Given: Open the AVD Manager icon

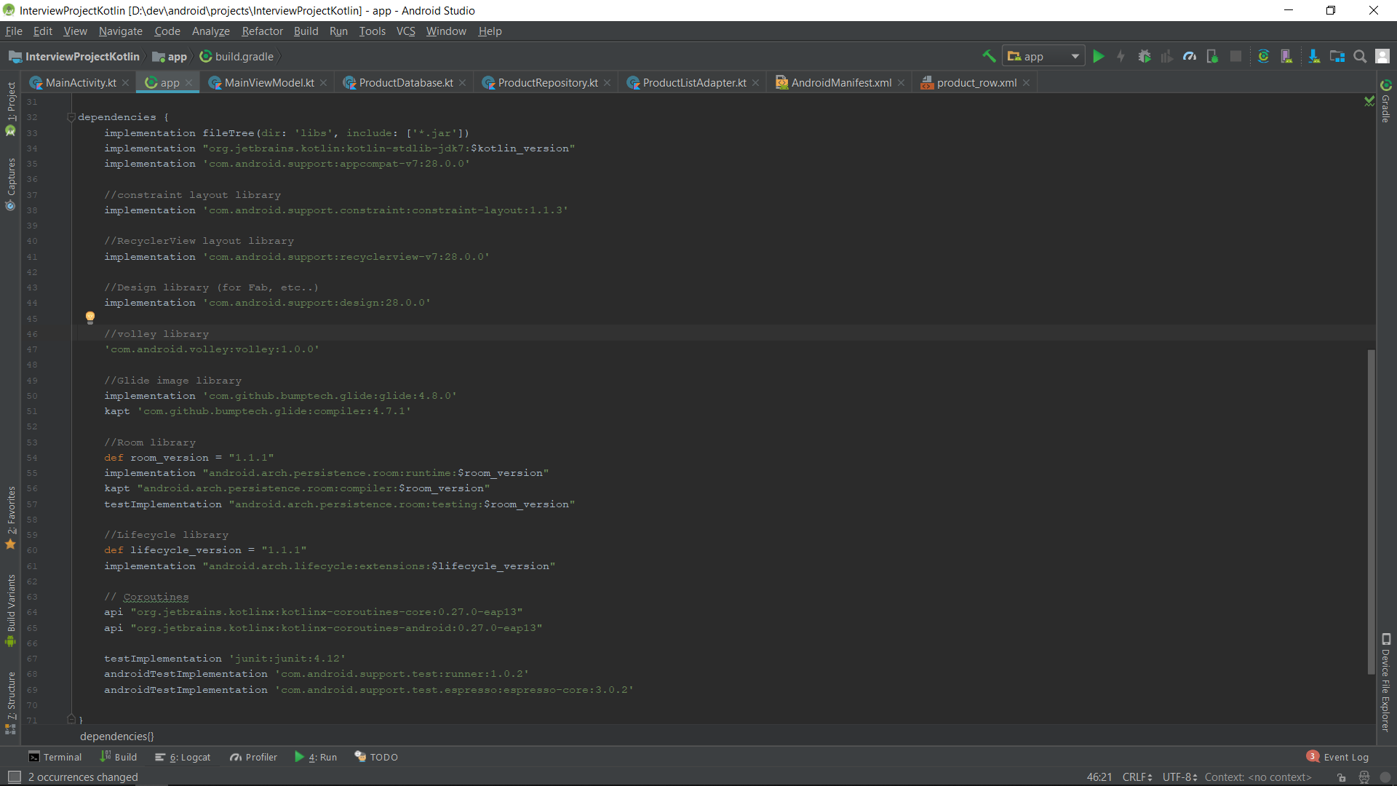Looking at the screenshot, I should [x=1286, y=56].
